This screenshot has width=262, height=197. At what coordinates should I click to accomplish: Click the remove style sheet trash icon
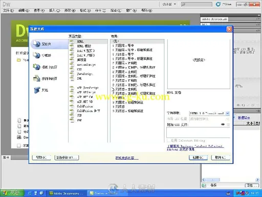click(228, 125)
